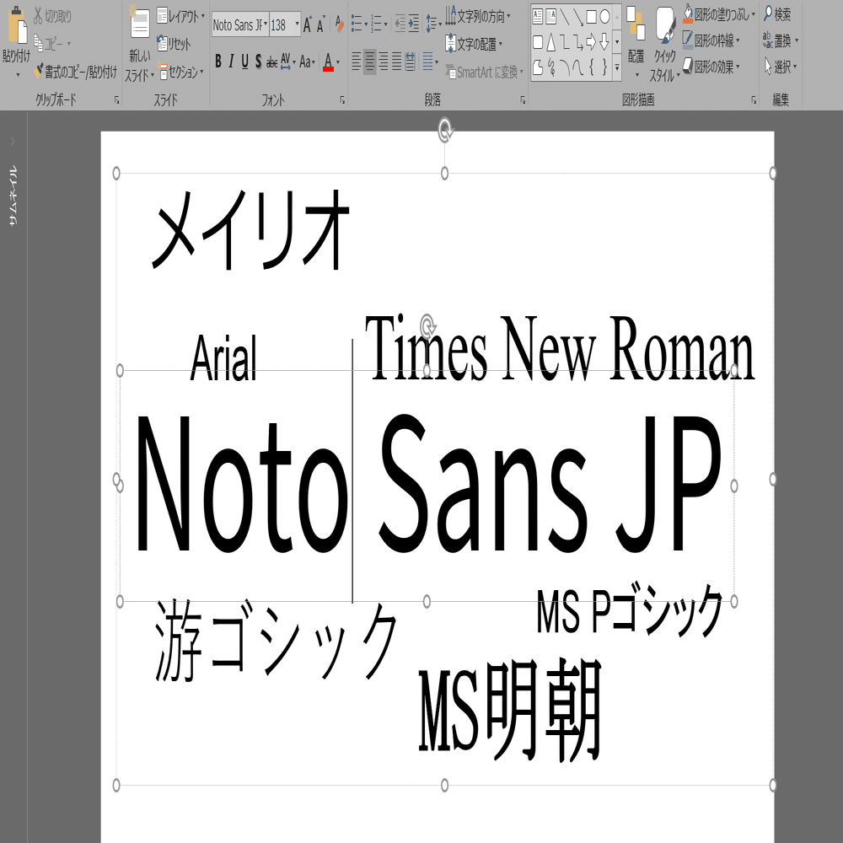
Task: Open the Noto Sans JP font name box
Action: [x=239, y=24]
